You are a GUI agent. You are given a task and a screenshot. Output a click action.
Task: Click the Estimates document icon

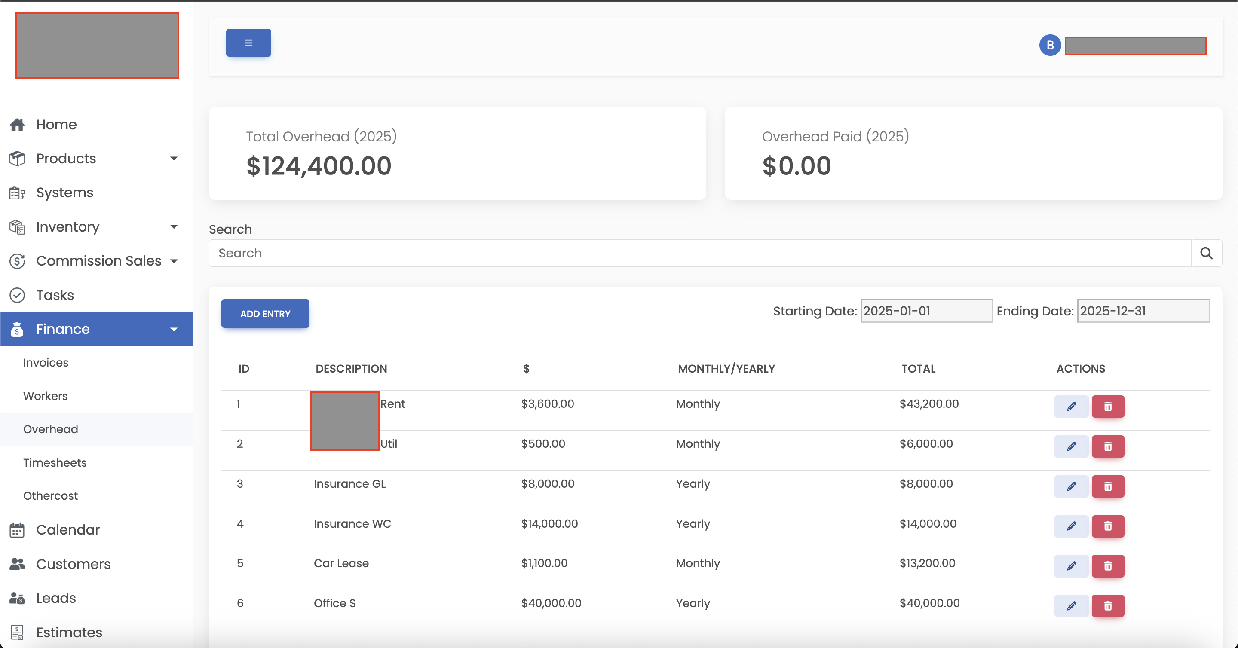tap(18, 632)
